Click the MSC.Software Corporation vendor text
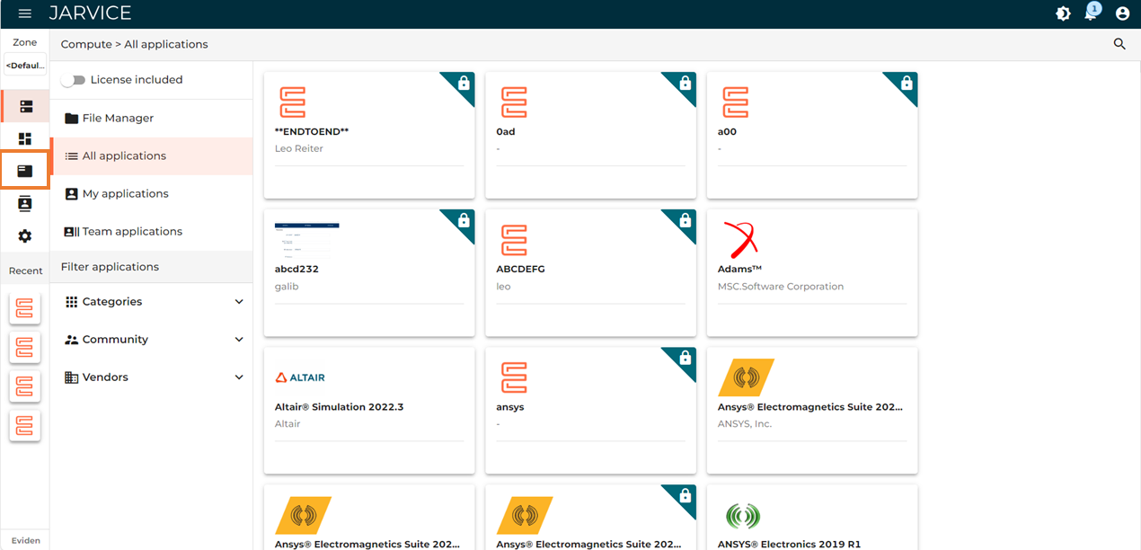Image resolution: width=1141 pixels, height=550 pixels. tap(781, 287)
